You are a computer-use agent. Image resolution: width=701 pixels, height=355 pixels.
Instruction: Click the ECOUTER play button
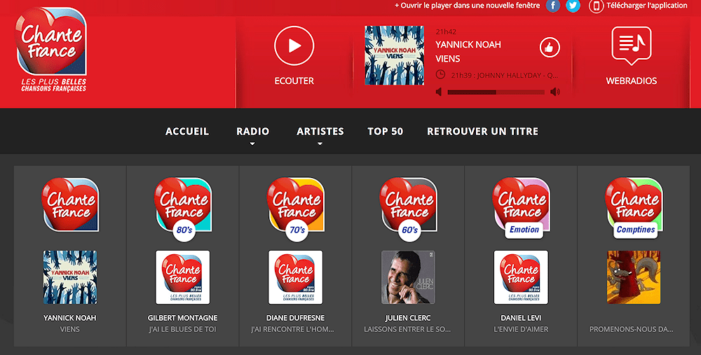point(294,46)
